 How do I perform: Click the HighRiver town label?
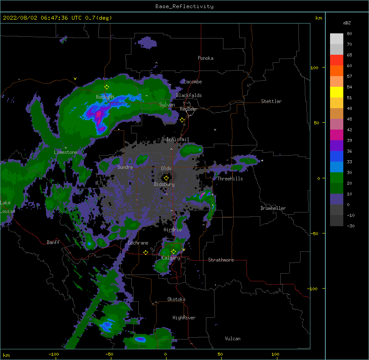click(184, 318)
